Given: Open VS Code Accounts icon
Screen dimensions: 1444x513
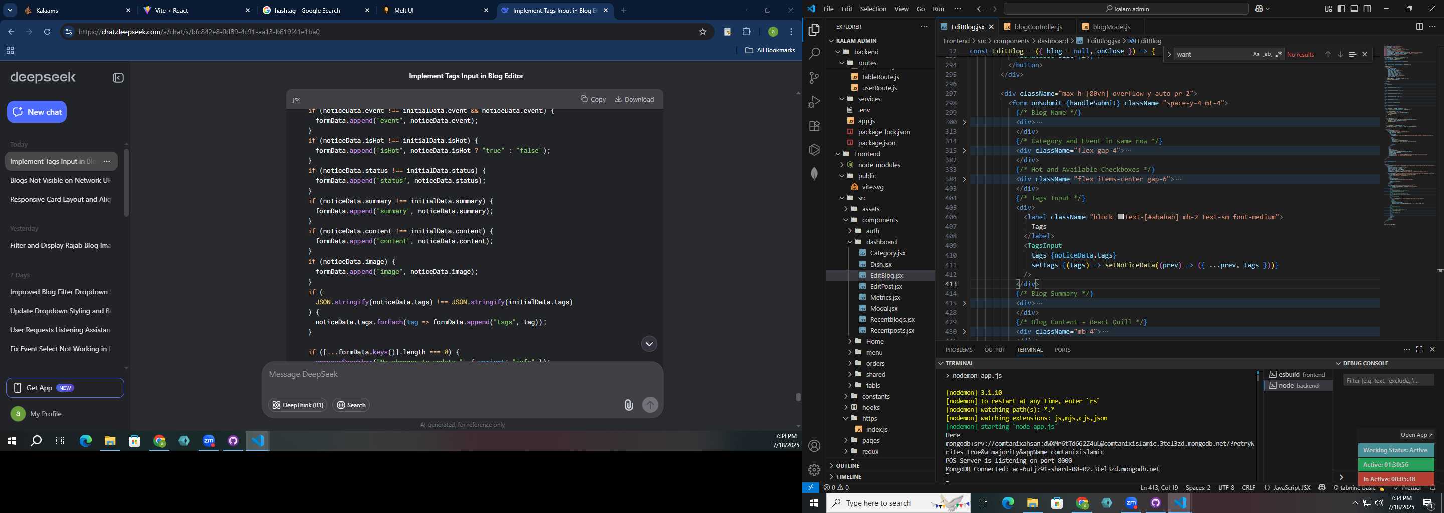Looking at the screenshot, I should [x=814, y=446].
